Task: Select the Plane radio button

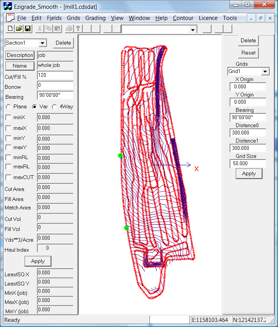Action: [8, 107]
